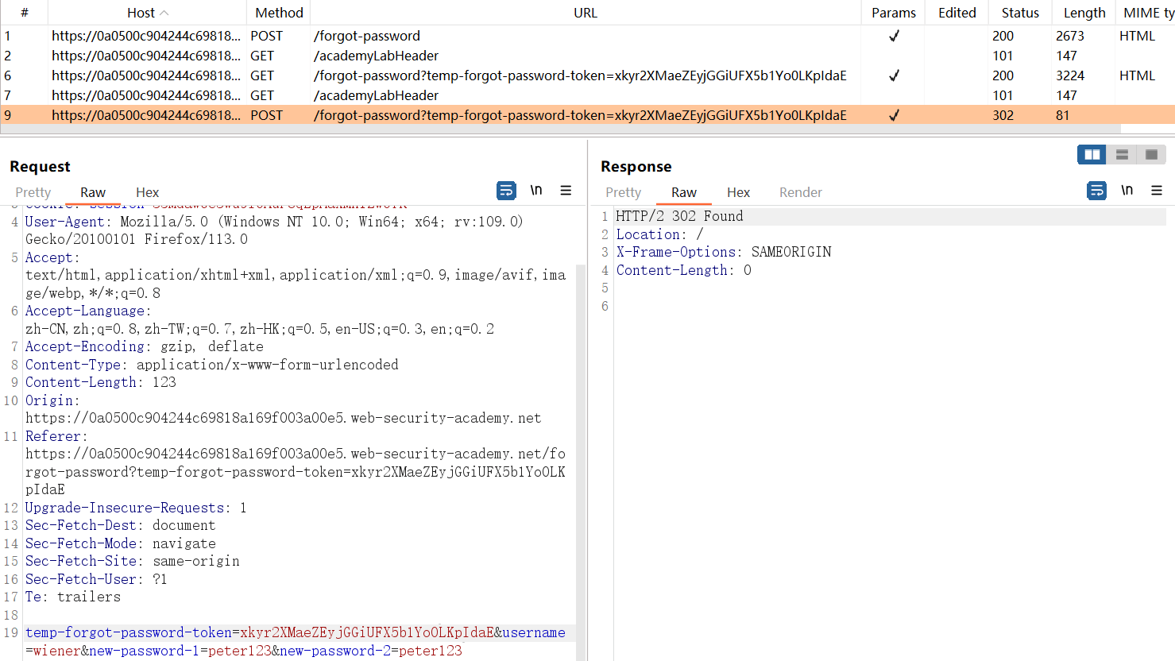Click the "Request" panel title
The image size is (1175, 661).
click(40, 166)
